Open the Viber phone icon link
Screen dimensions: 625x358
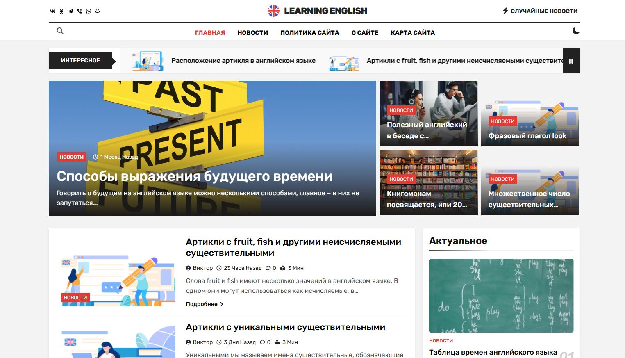[80, 11]
